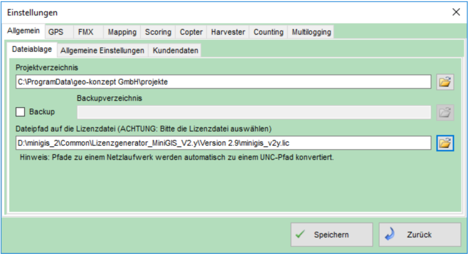Enable the Backup checkbox

pyautogui.click(x=21, y=112)
